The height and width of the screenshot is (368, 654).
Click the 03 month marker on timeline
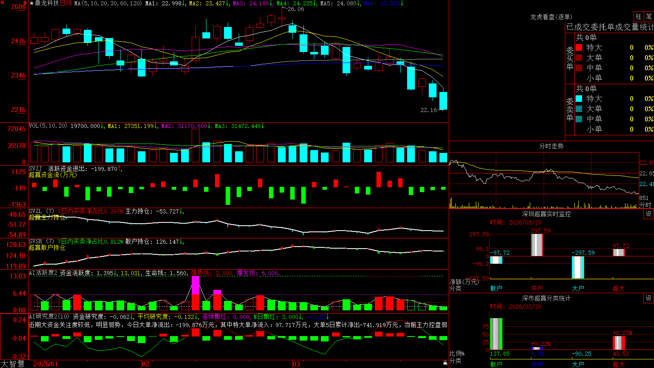[296, 364]
